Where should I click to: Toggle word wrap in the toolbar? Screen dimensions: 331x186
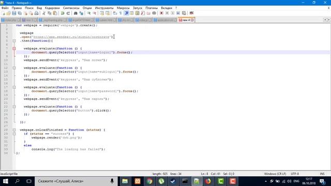115,13
